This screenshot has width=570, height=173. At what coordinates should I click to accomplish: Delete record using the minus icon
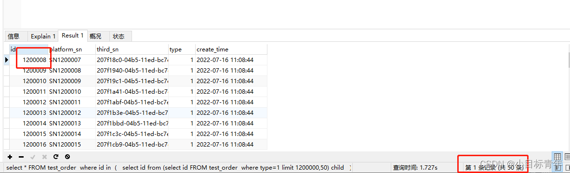tap(21, 157)
